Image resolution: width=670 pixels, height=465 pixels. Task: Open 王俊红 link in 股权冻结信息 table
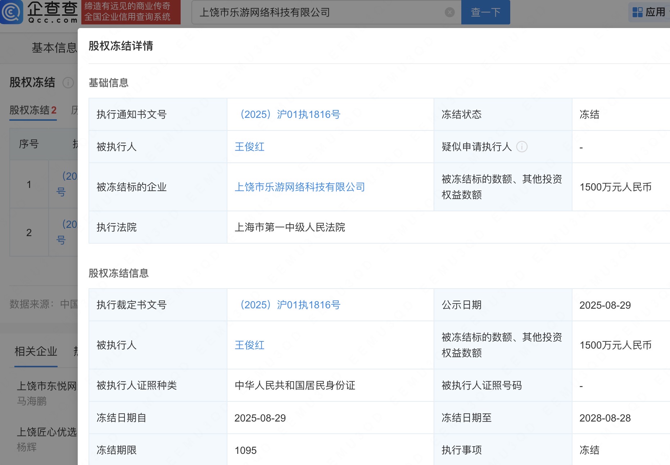pyautogui.click(x=250, y=345)
